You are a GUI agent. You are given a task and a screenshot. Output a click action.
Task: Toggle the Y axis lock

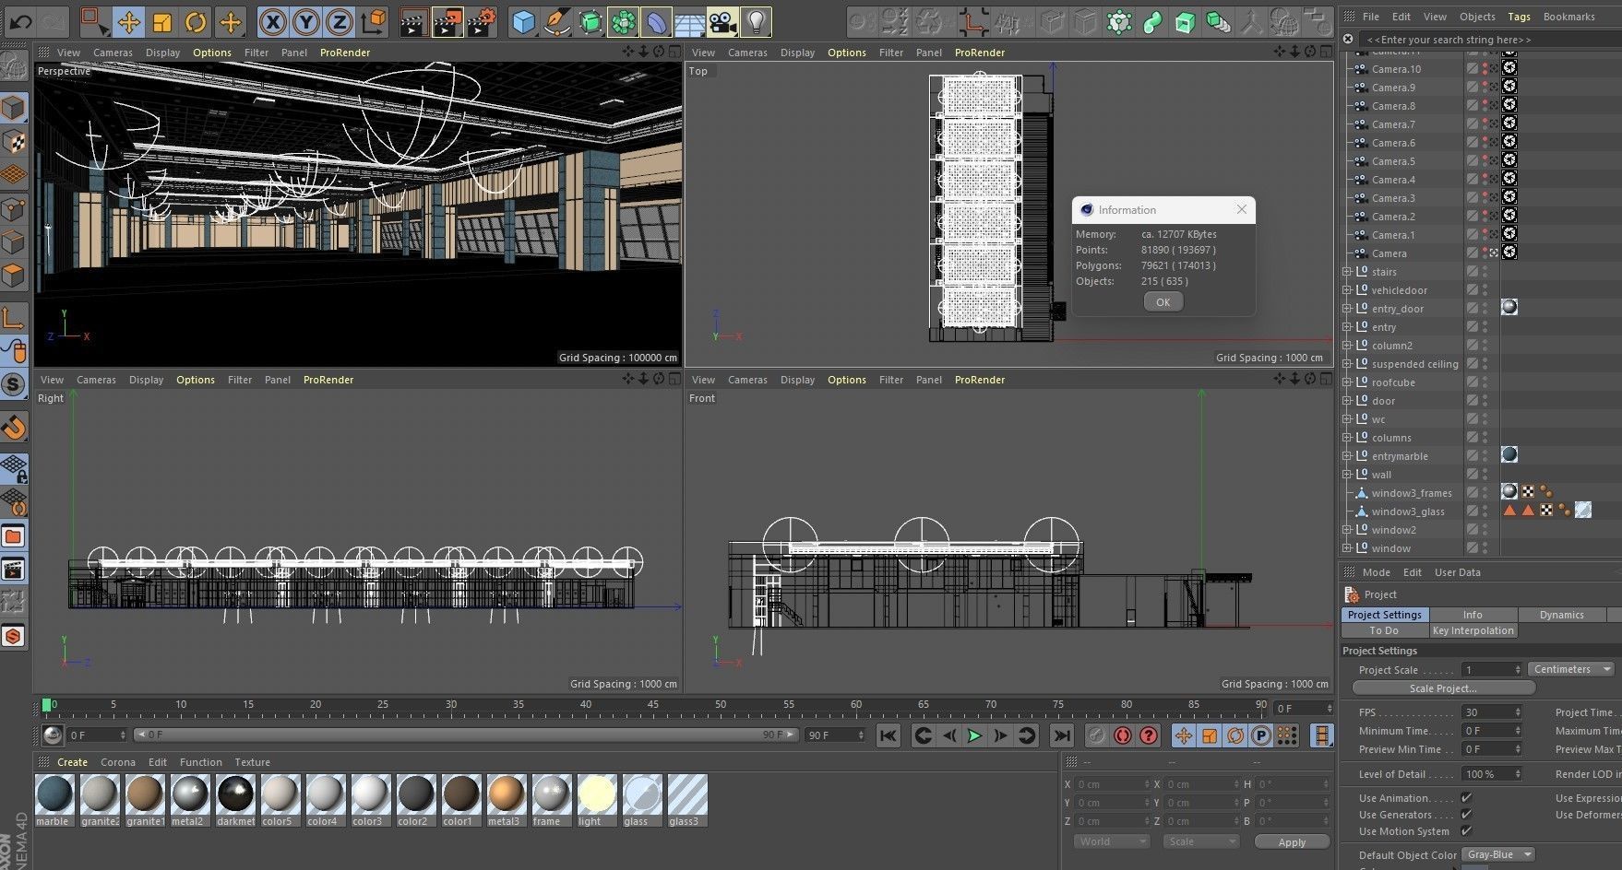pos(306,21)
